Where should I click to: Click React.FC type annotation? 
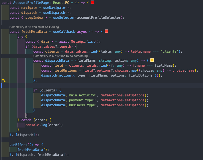pyautogui.click(x=61, y=3)
